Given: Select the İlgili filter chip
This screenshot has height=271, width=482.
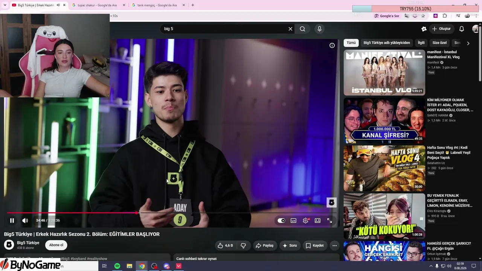Looking at the screenshot, I should tap(421, 43).
